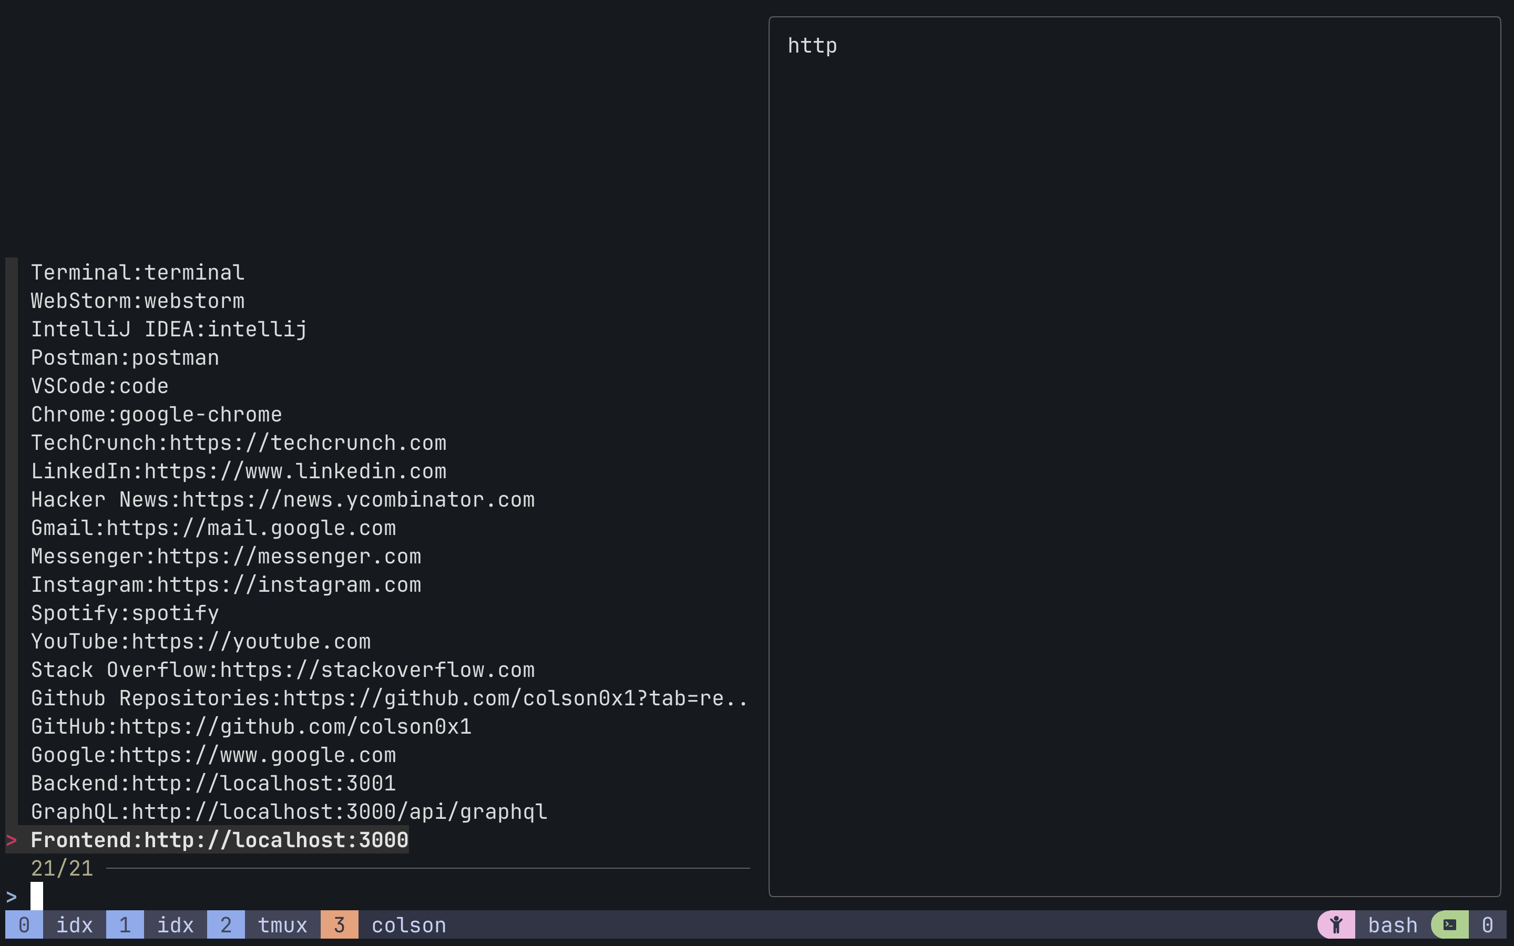This screenshot has height=946, width=1514.
Task: Select the GraphQL localhost api entry
Action: pos(289,811)
